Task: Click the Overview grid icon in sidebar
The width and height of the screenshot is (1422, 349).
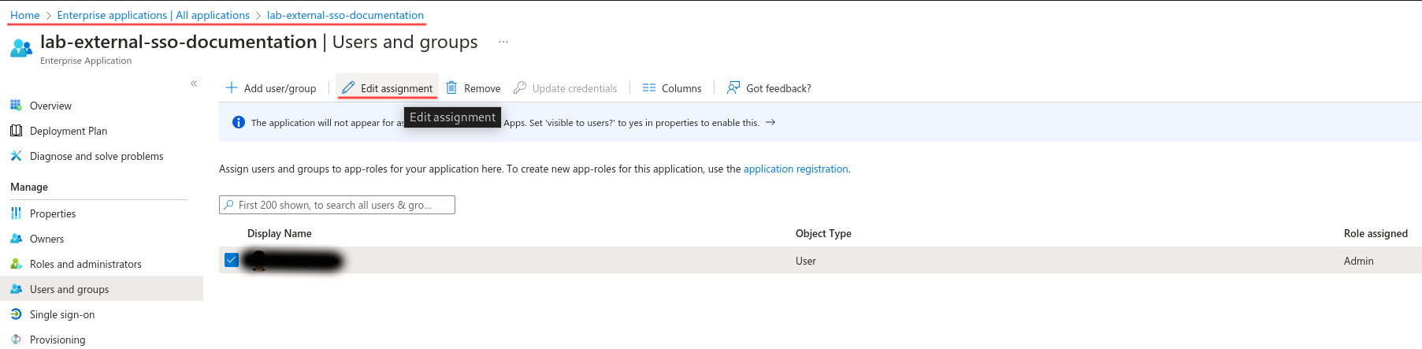Action: (x=16, y=105)
